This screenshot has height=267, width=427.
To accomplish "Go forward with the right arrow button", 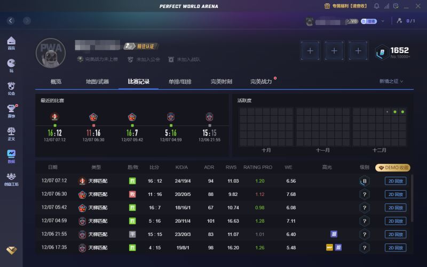I will [x=27, y=21].
